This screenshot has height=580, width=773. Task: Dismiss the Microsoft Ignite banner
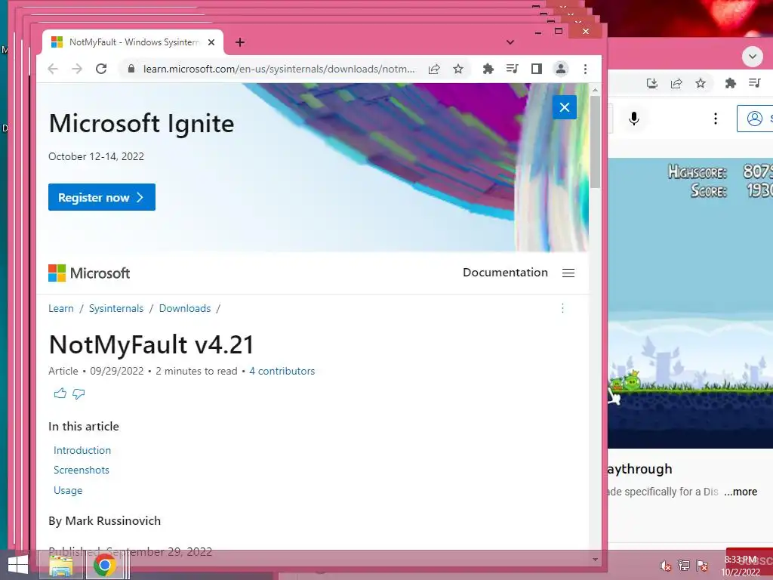565,107
